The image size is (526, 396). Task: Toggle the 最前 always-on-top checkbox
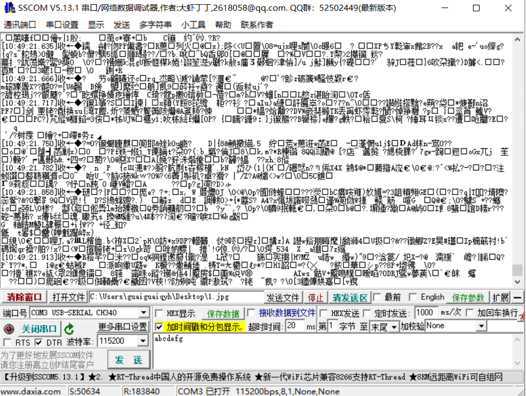[377, 297]
